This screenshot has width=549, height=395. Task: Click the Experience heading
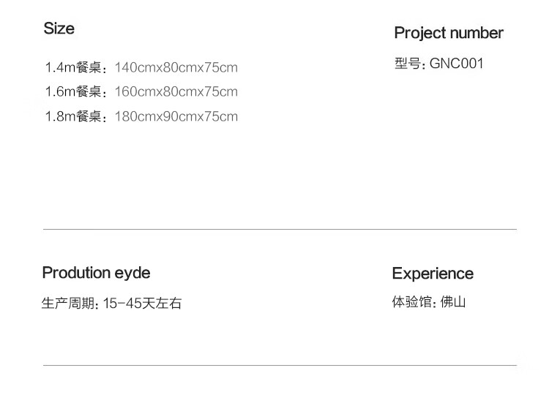tap(433, 274)
